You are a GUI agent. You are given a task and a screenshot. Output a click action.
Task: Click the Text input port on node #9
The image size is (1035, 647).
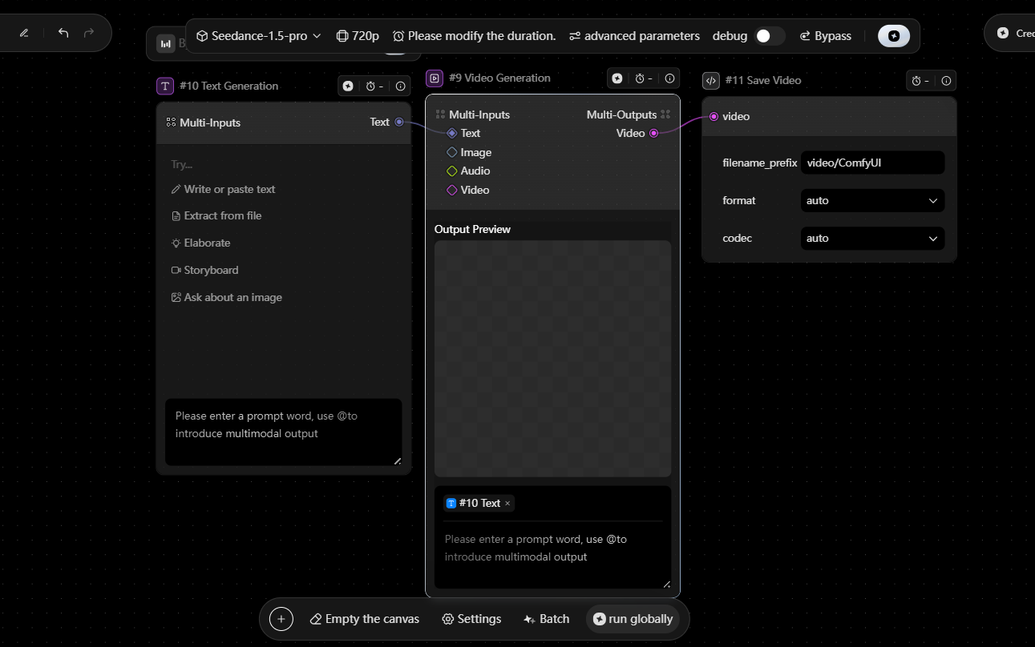click(x=452, y=133)
